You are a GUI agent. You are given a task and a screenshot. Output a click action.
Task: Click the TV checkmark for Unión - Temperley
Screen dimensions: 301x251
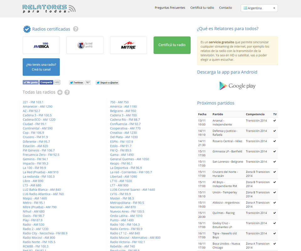[x=275, y=192]
